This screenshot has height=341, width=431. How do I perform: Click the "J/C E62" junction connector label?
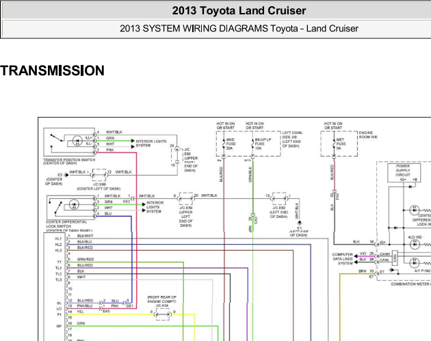tap(278, 208)
